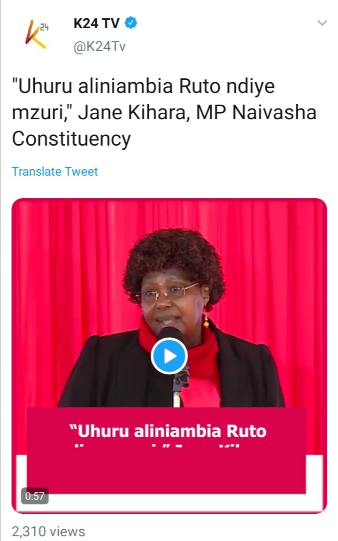This screenshot has width=338, height=541.
Task: Click "Jane Kihara" in the tweet text
Action: pos(131,113)
